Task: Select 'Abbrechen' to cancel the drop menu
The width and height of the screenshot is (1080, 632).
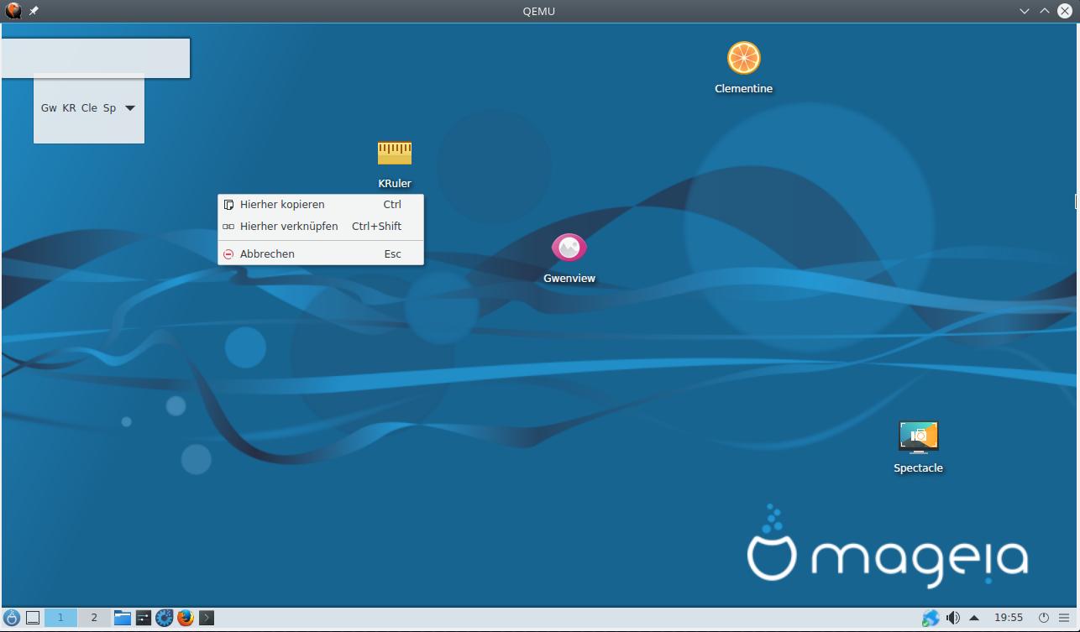Action: (320, 253)
